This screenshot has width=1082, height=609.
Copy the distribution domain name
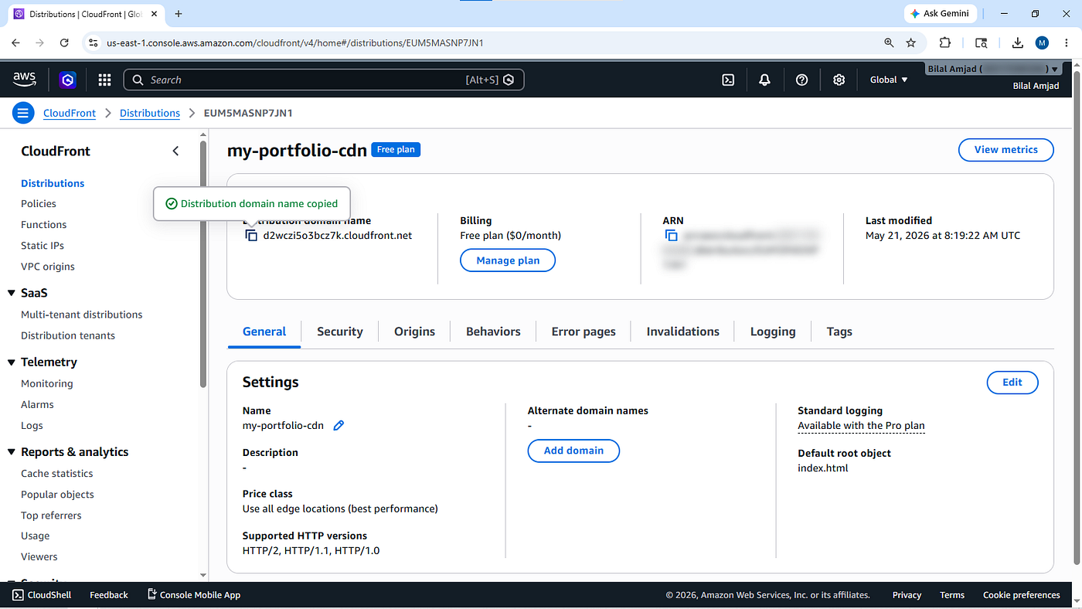click(x=251, y=235)
